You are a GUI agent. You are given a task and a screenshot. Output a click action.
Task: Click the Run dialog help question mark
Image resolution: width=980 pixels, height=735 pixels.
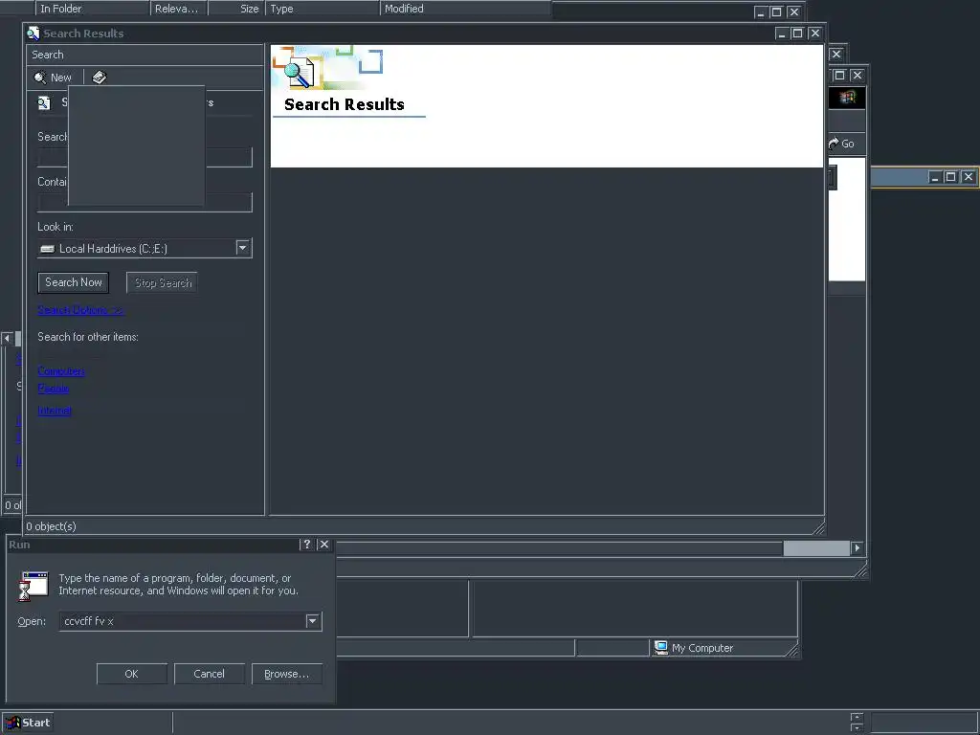point(306,545)
